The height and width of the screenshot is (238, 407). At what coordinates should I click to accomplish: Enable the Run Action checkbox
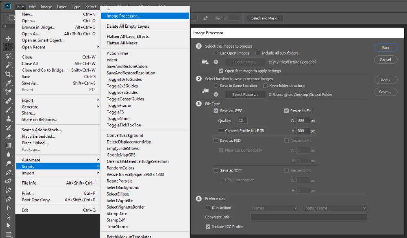208,208
